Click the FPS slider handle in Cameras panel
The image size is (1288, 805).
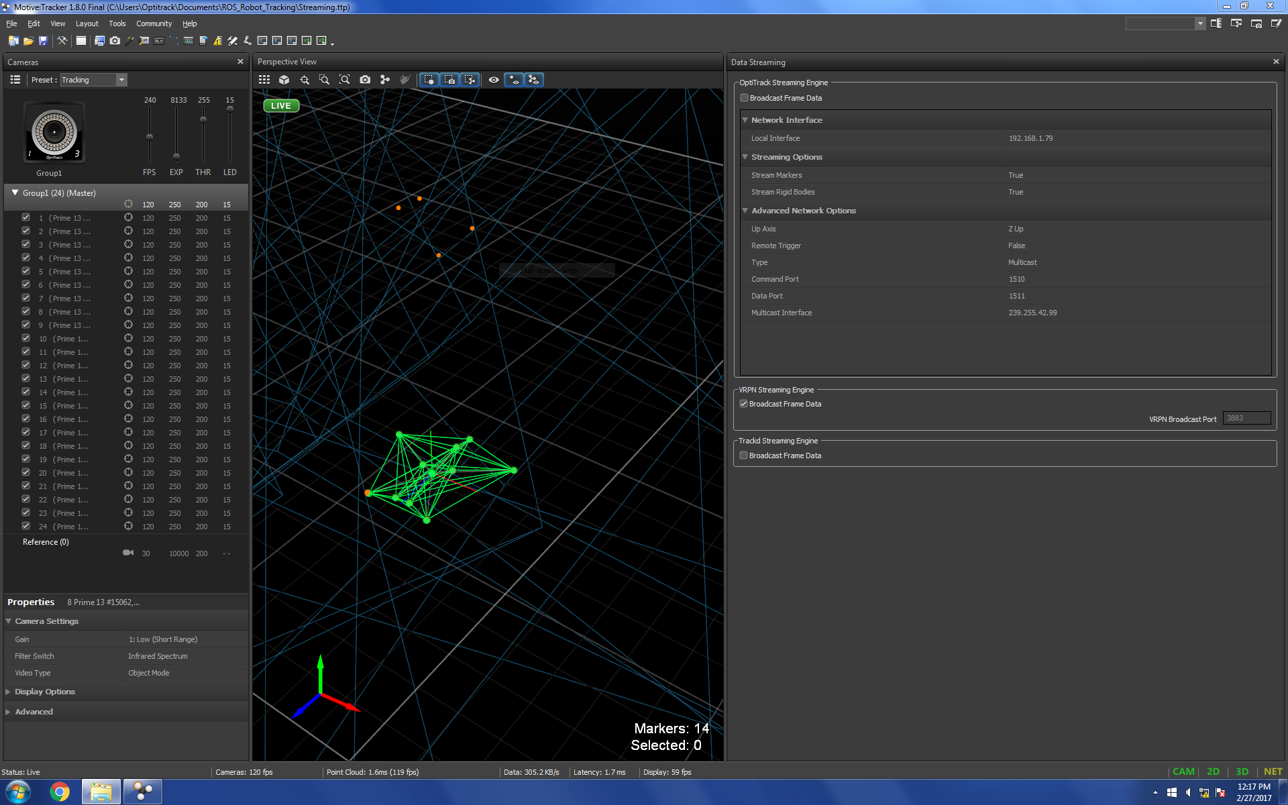coord(150,137)
